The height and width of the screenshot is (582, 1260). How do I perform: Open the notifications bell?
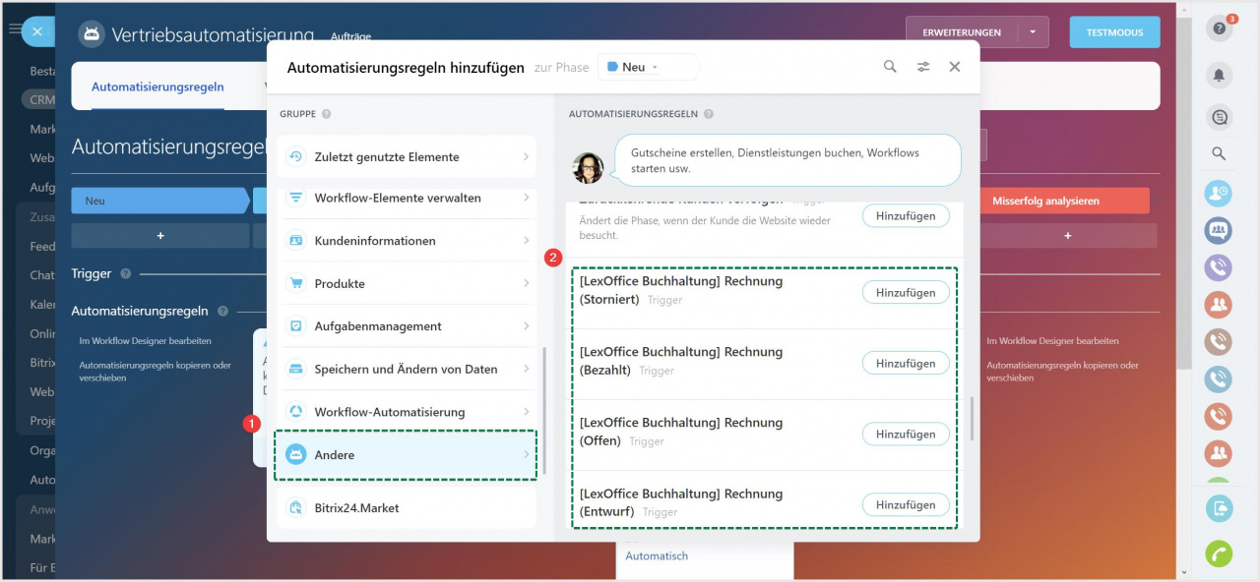click(1219, 75)
